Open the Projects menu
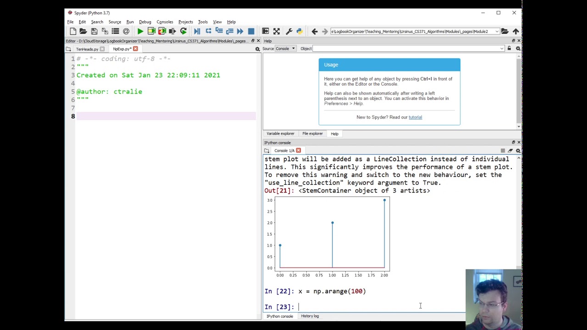 tap(186, 22)
